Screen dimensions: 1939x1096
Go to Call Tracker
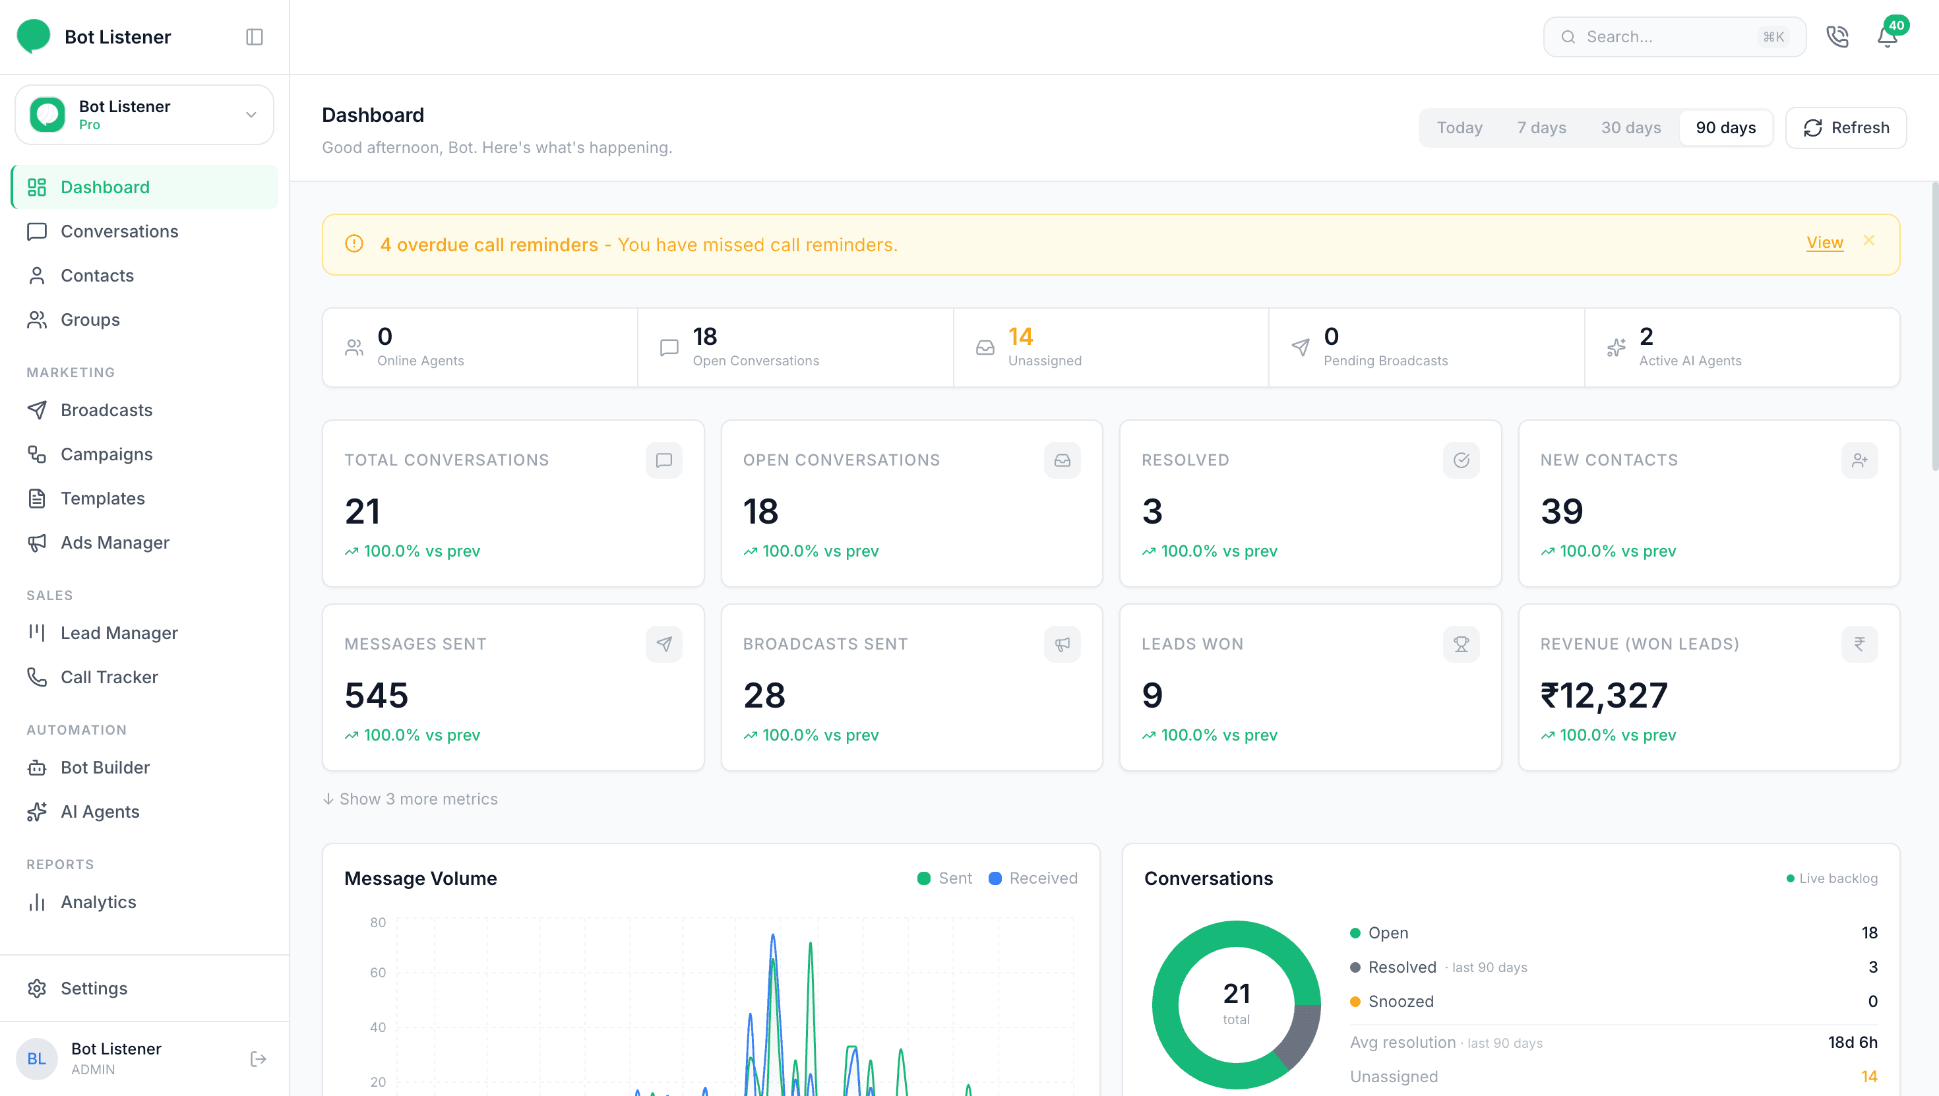pyautogui.click(x=144, y=677)
